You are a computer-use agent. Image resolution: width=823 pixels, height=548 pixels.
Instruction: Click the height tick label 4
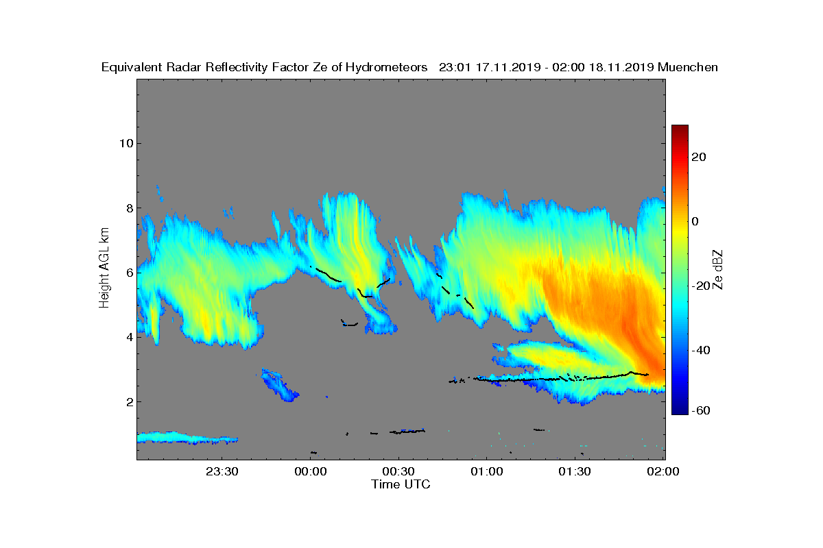128,337
